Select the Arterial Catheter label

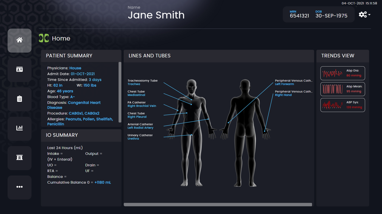coord(141,126)
